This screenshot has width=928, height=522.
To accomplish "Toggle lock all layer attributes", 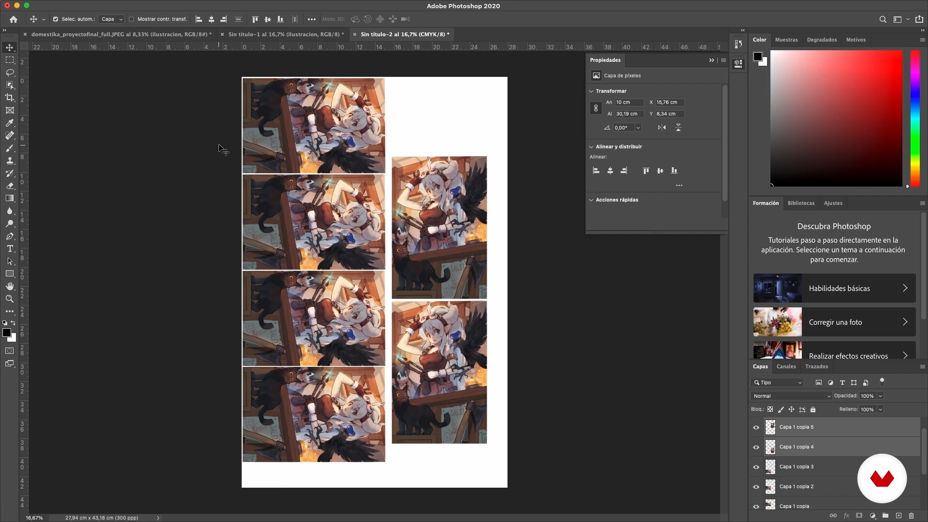I will (x=813, y=409).
